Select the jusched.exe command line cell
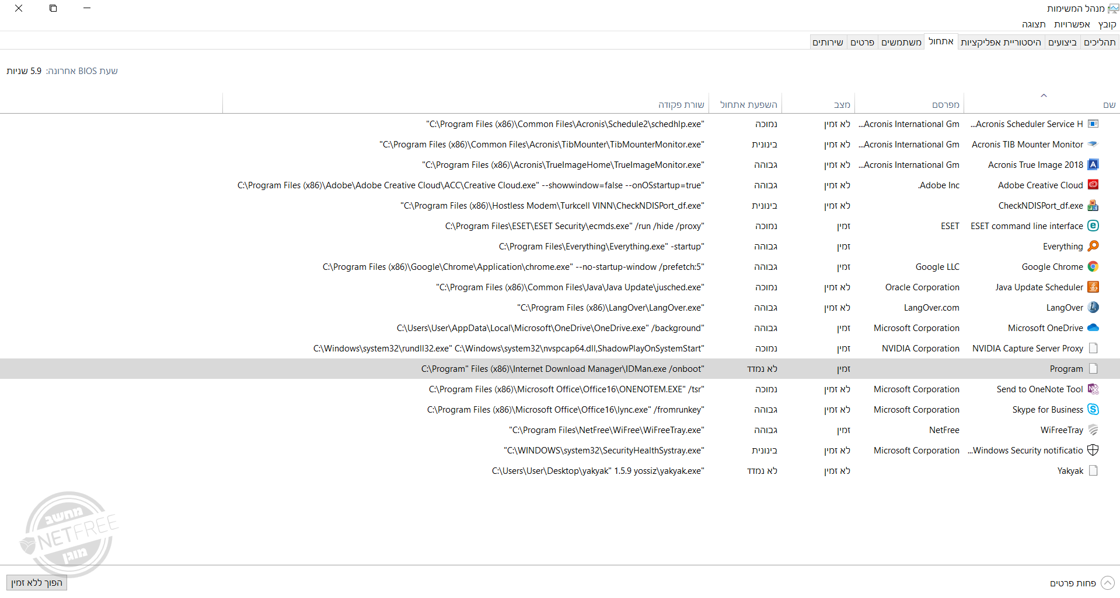 pyautogui.click(x=570, y=287)
